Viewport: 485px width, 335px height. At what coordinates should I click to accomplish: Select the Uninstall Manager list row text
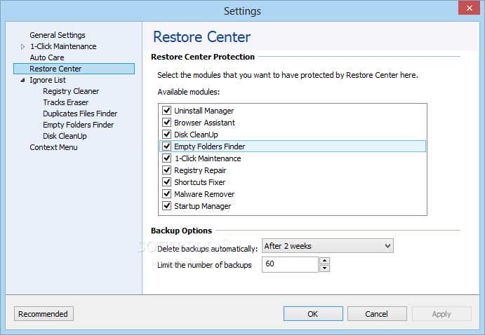tap(204, 111)
